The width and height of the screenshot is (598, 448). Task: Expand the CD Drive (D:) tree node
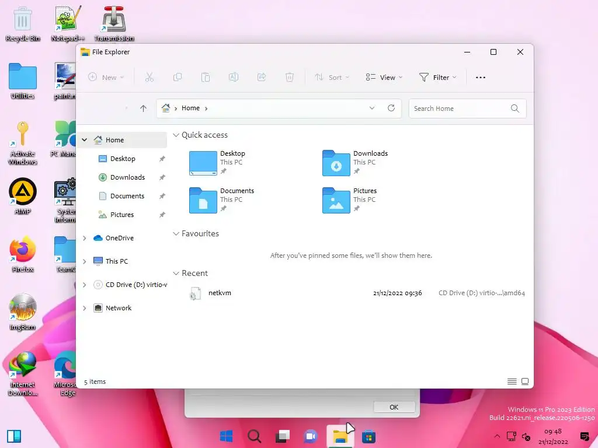pos(85,285)
